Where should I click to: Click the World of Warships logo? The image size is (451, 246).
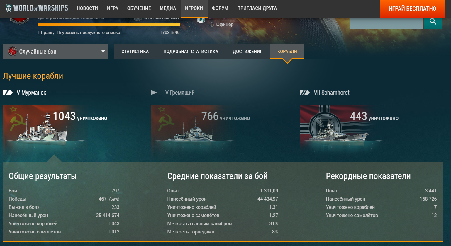37,8
